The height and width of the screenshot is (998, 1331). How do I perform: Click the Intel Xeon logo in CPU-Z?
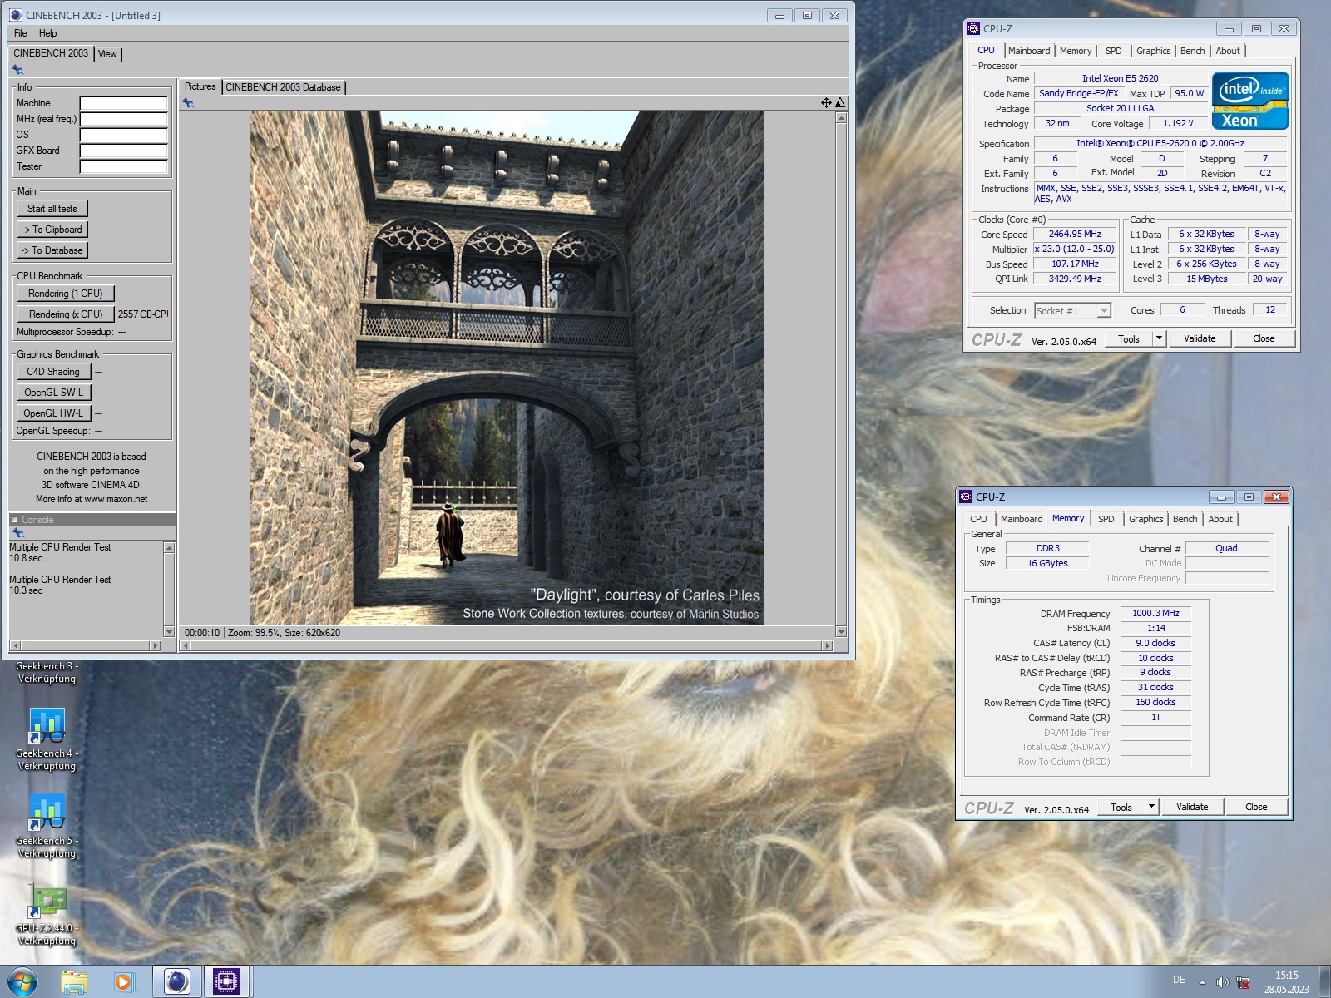(x=1250, y=101)
